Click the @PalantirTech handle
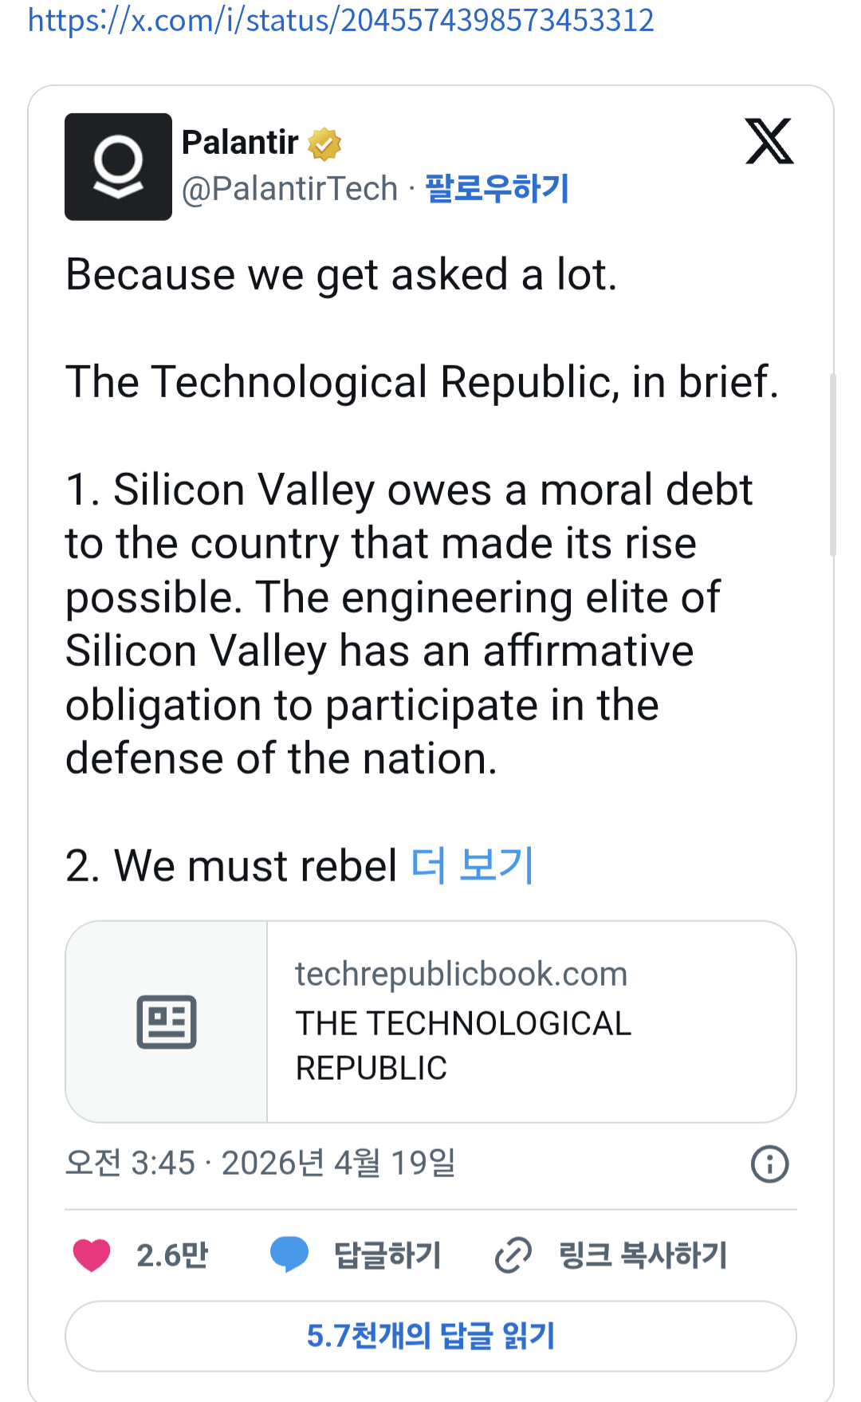 pos(289,189)
